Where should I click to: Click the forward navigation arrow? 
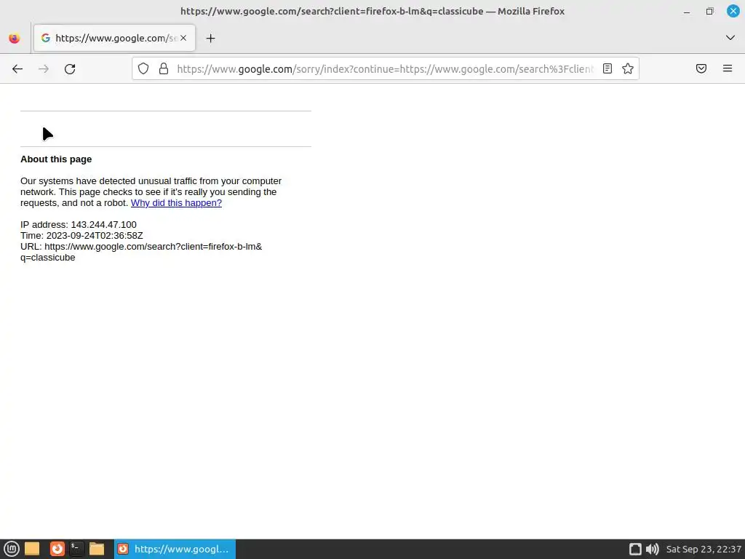click(44, 69)
